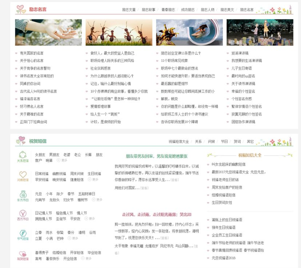Click the 西方节日 reindeer icon
The width and height of the screenshot is (301, 268).
coord(23,213)
